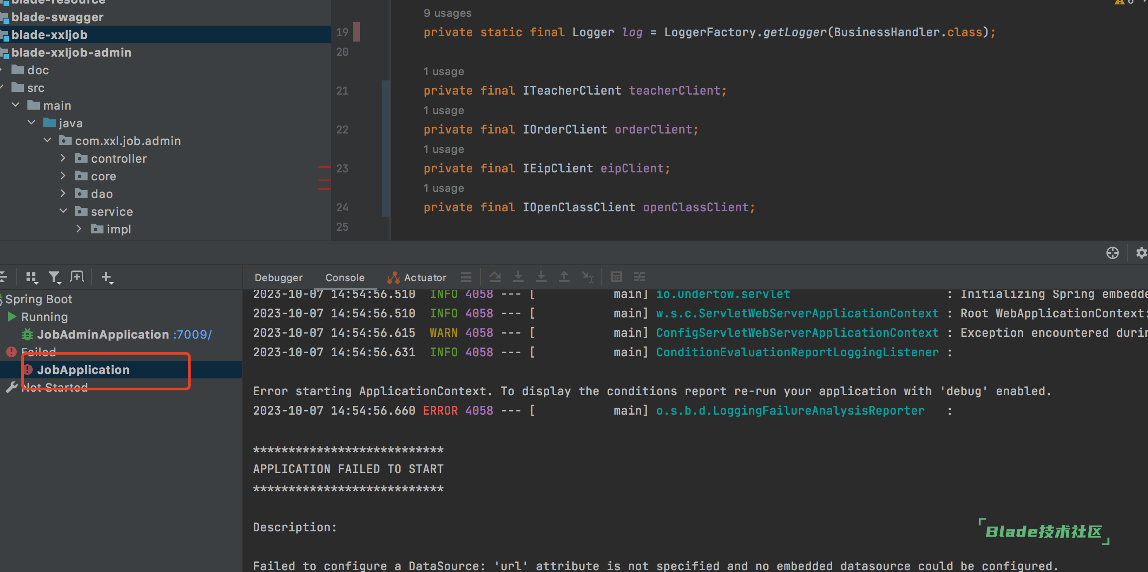
Task: Select the Spring Boot services node
Action: click(x=39, y=299)
